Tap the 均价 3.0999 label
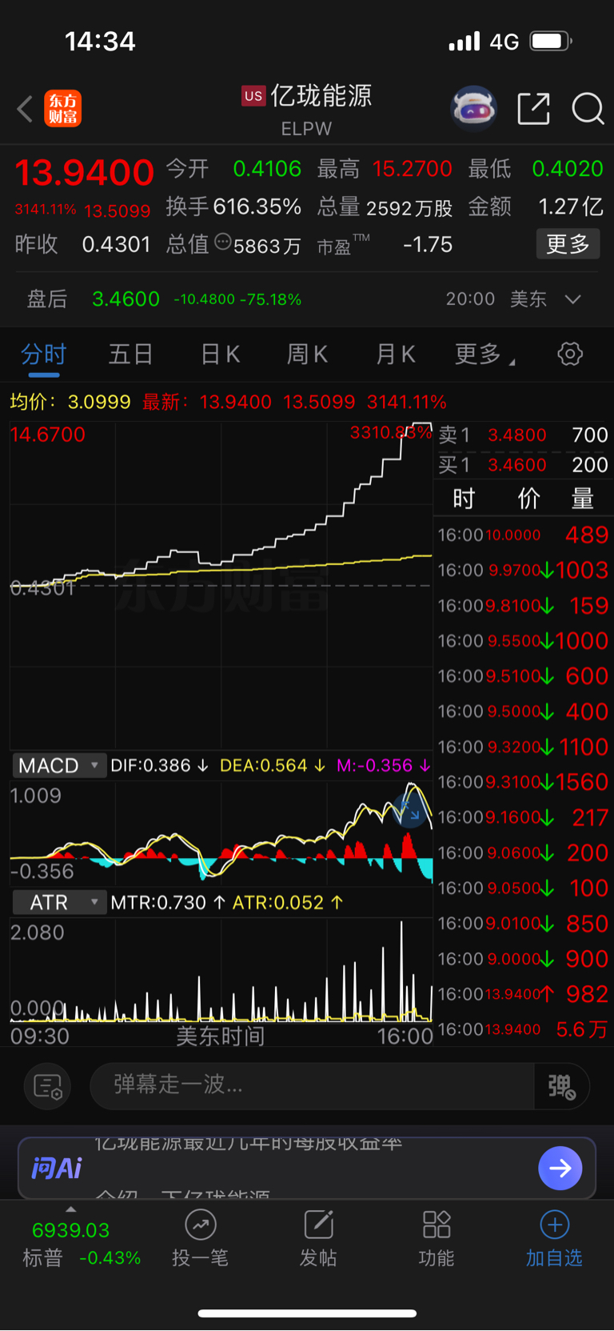 click(x=70, y=402)
